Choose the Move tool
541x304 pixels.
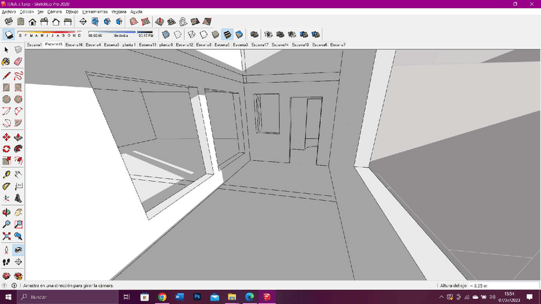[6, 137]
